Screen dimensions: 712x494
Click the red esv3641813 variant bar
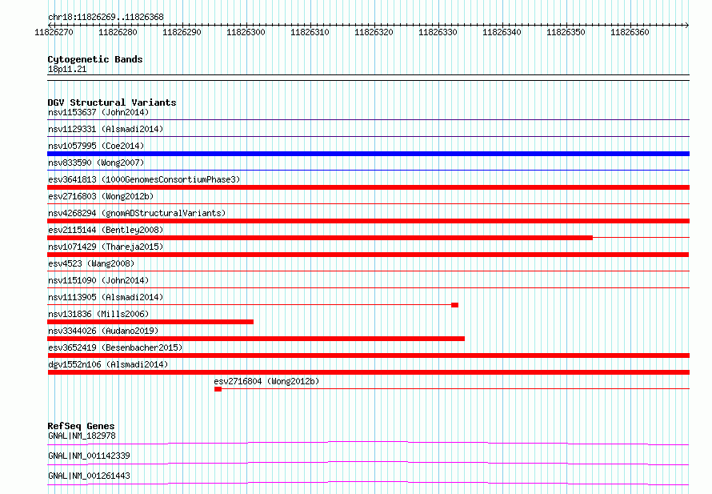pos(368,187)
